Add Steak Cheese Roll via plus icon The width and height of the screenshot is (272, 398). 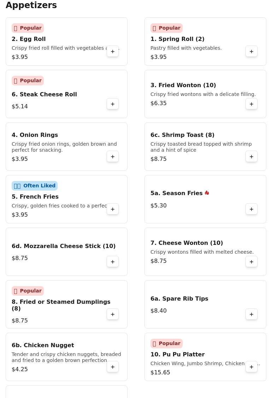113,104
